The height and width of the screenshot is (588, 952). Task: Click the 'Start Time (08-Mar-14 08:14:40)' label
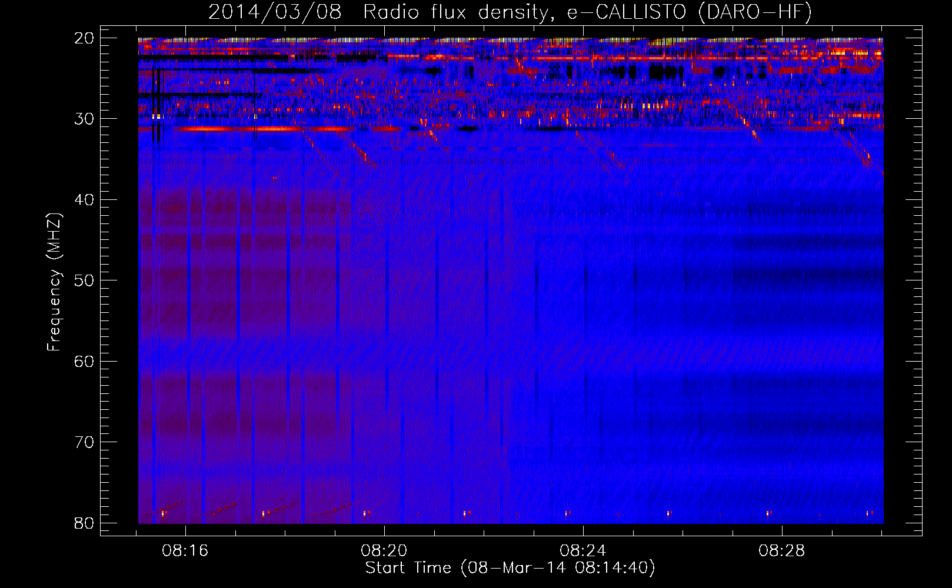pyautogui.click(x=510, y=568)
